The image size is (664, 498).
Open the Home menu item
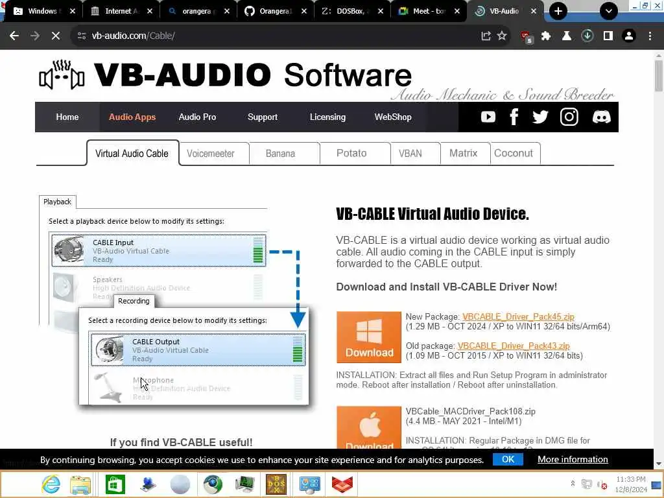click(67, 117)
